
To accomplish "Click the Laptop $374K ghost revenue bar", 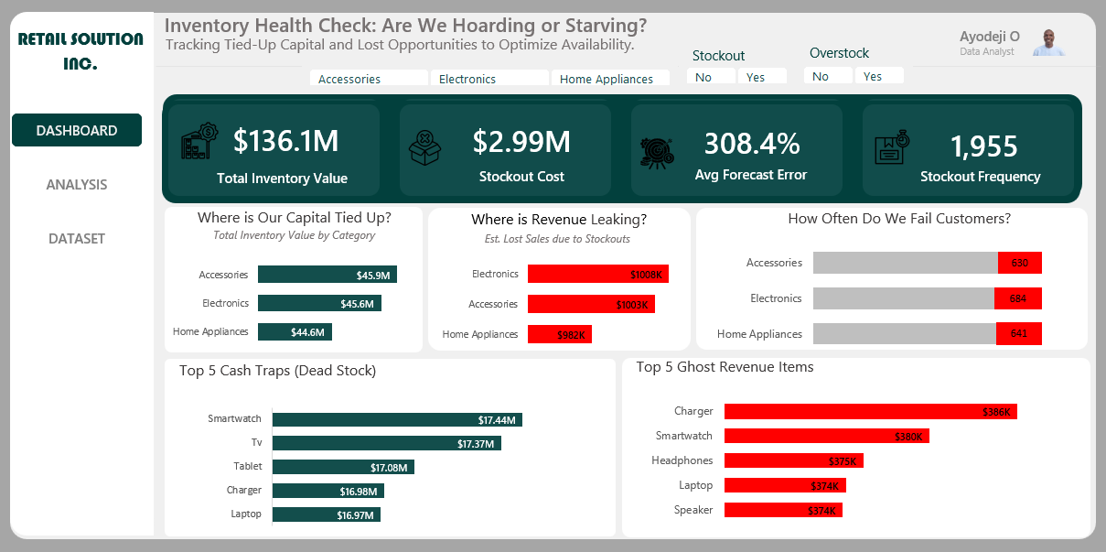I will coord(785,486).
